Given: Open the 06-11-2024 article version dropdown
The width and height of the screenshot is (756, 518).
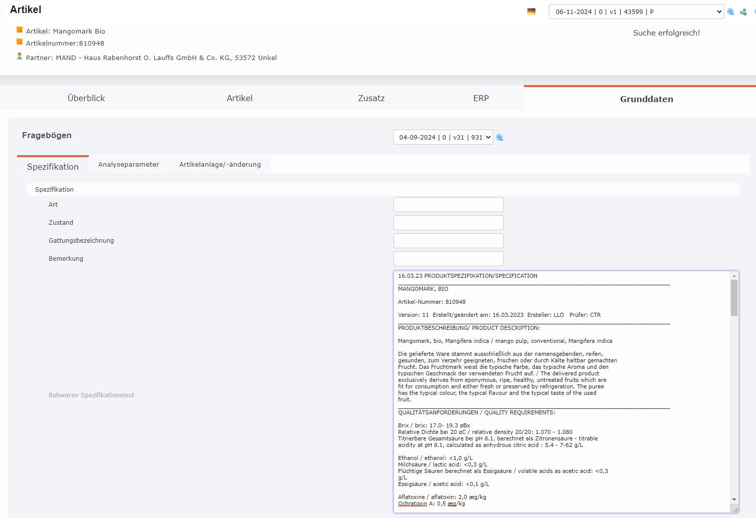Looking at the screenshot, I should [x=636, y=12].
